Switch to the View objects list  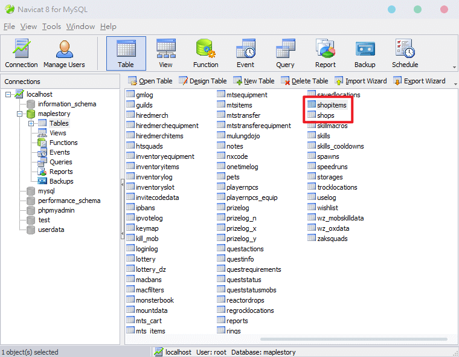(165, 53)
